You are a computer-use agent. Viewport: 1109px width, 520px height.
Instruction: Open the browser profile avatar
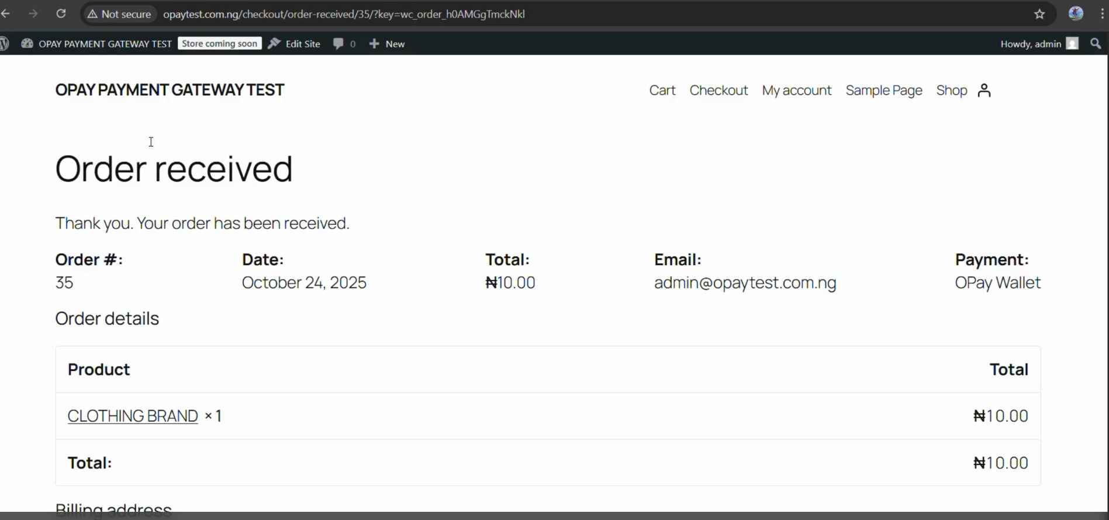[1075, 14]
